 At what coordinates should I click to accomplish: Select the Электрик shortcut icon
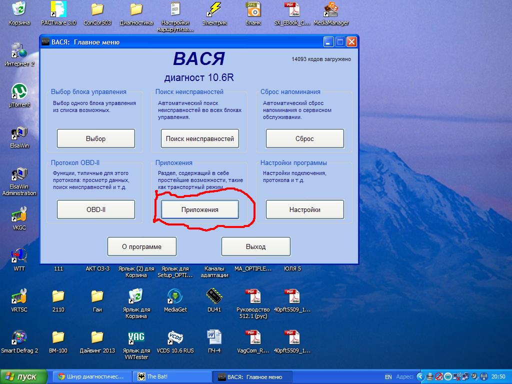[214, 9]
